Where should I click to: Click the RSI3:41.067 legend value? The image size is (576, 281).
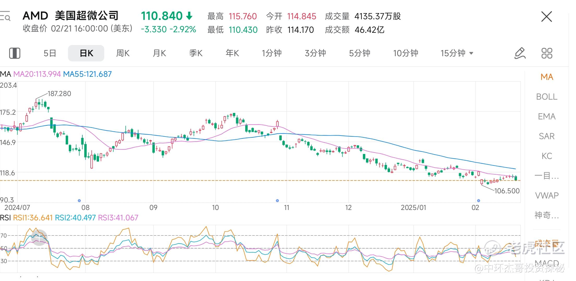(x=118, y=218)
